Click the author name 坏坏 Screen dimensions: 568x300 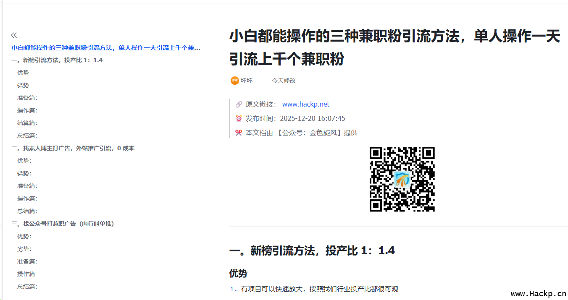point(247,81)
